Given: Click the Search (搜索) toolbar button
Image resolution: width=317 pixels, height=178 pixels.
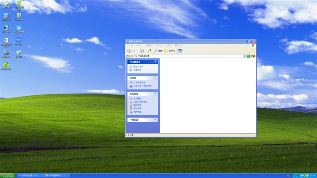Looking at the screenshot, I should pos(158,51).
